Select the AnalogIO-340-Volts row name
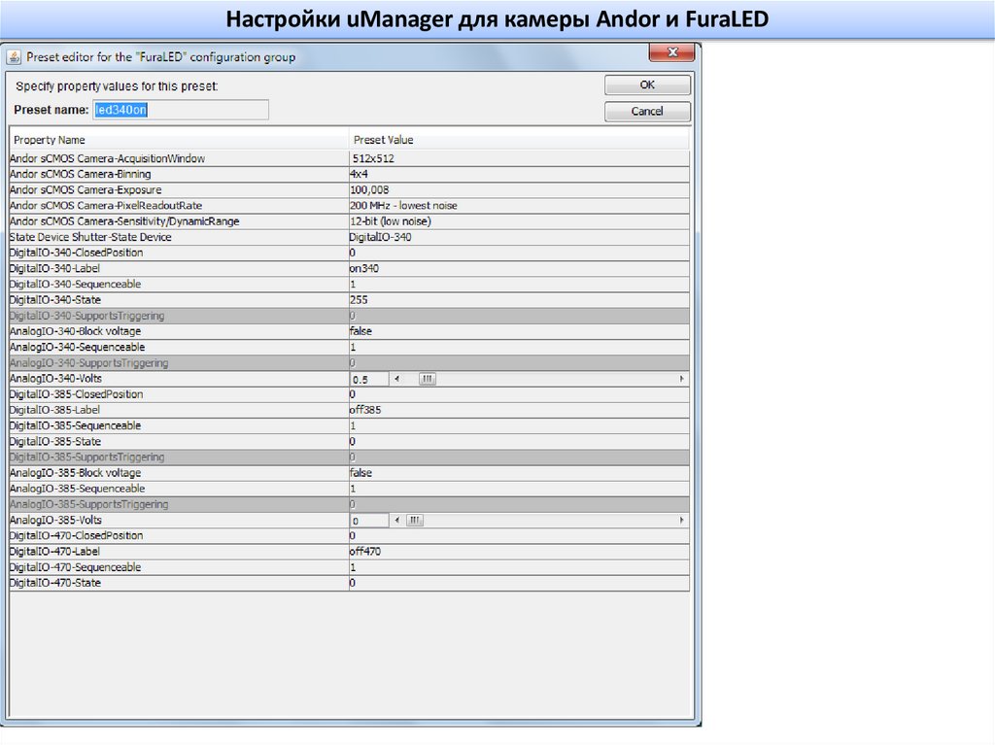Viewport: 995px width, 745px height. pyautogui.click(x=55, y=378)
